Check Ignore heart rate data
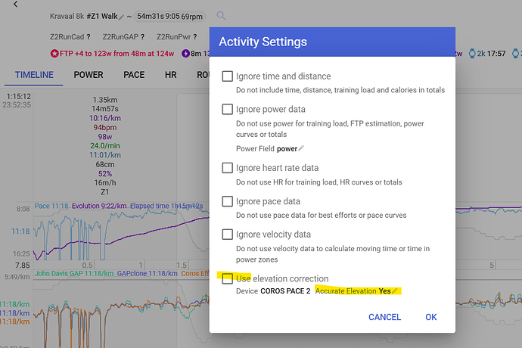The height and width of the screenshot is (348, 522). pos(227,168)
